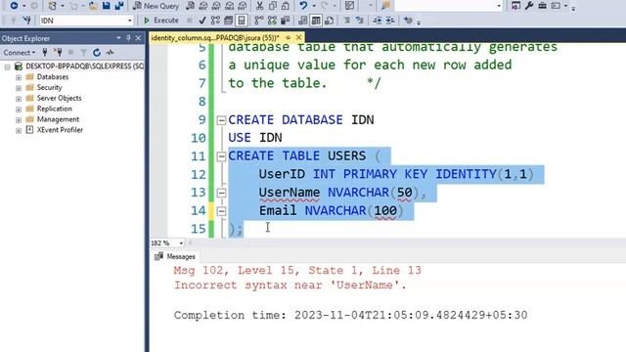This screenshot has height=352, width=626.
Task: Run the query with Execute
Action: pyautogui.click(x=160, y=20)
